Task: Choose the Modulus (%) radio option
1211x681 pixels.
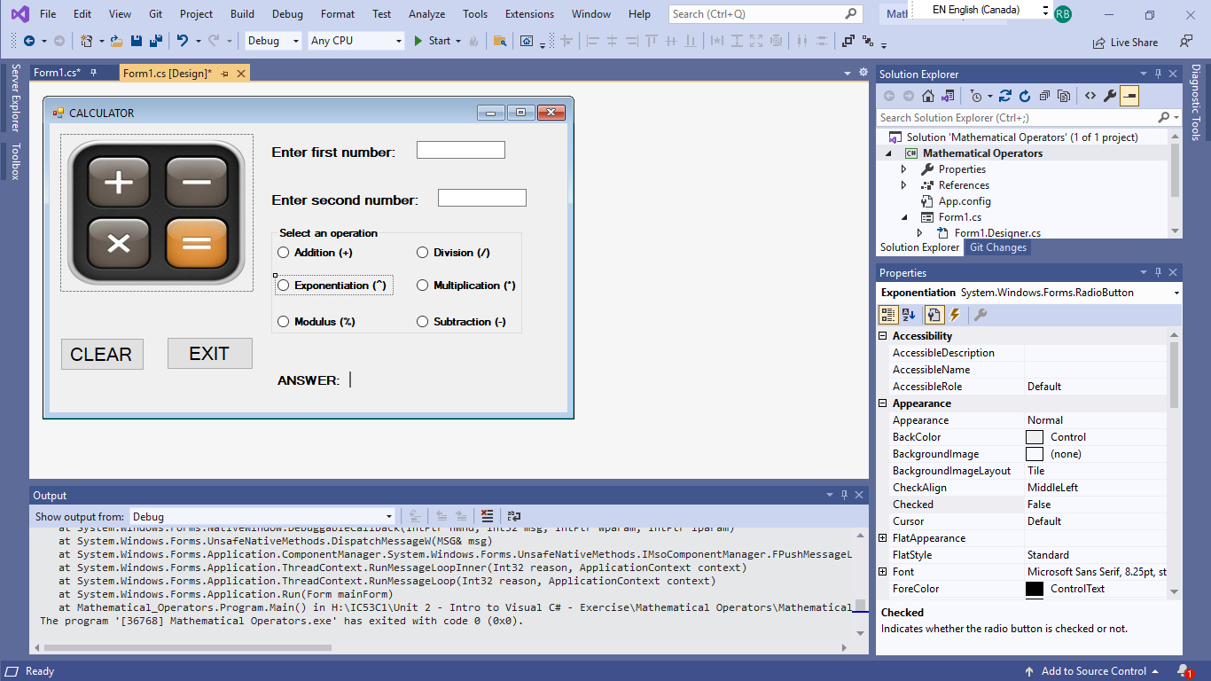Action: tap(284, 322)
